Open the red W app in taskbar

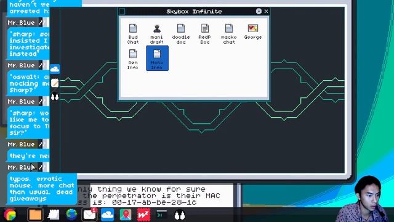tap(143, 215)
